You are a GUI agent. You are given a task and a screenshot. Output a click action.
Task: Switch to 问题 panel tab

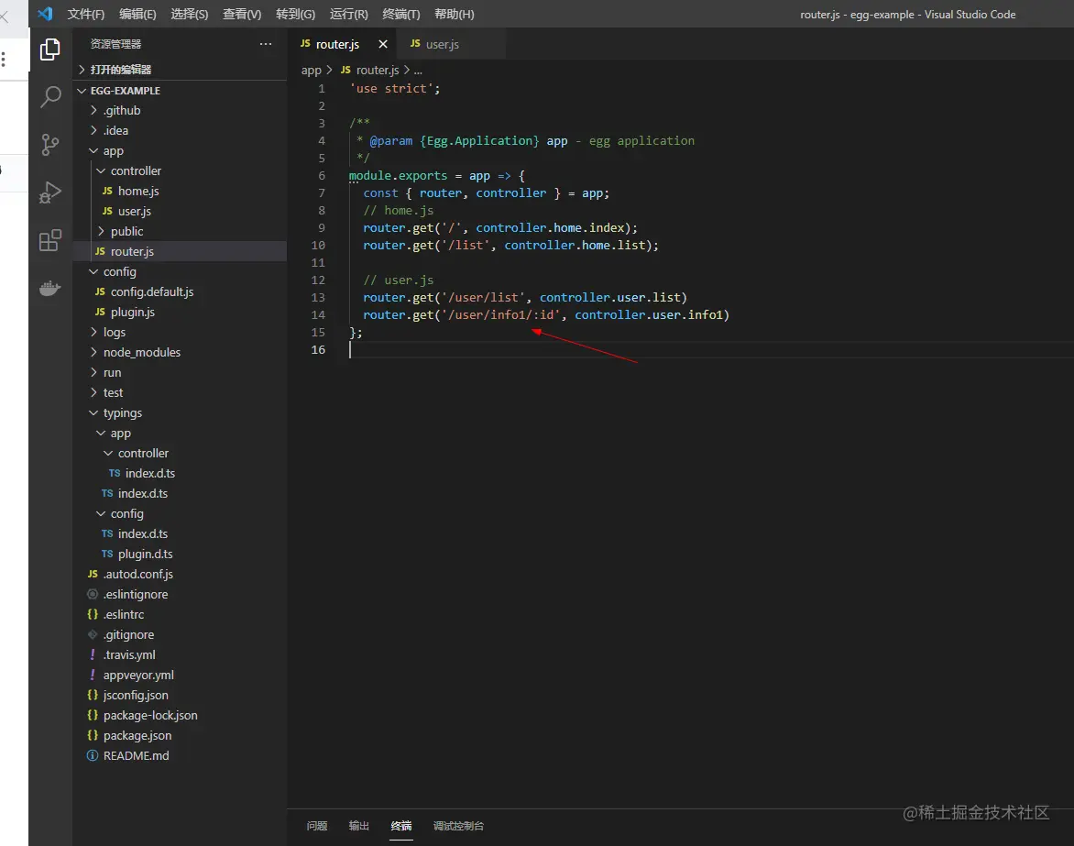316,826
